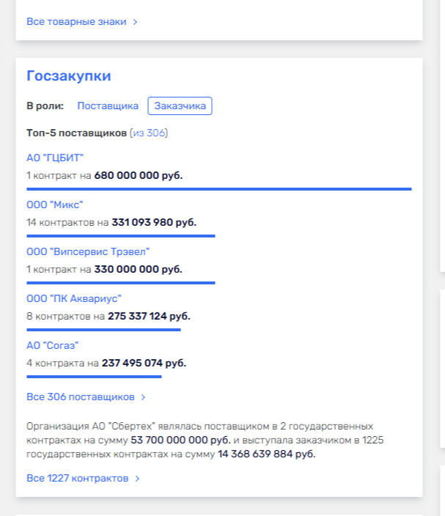Viewport: 445px width, 516px height.
Task: Click the blue bar under "Випсервис Трэвел"
Action: (x=120, y=283)
